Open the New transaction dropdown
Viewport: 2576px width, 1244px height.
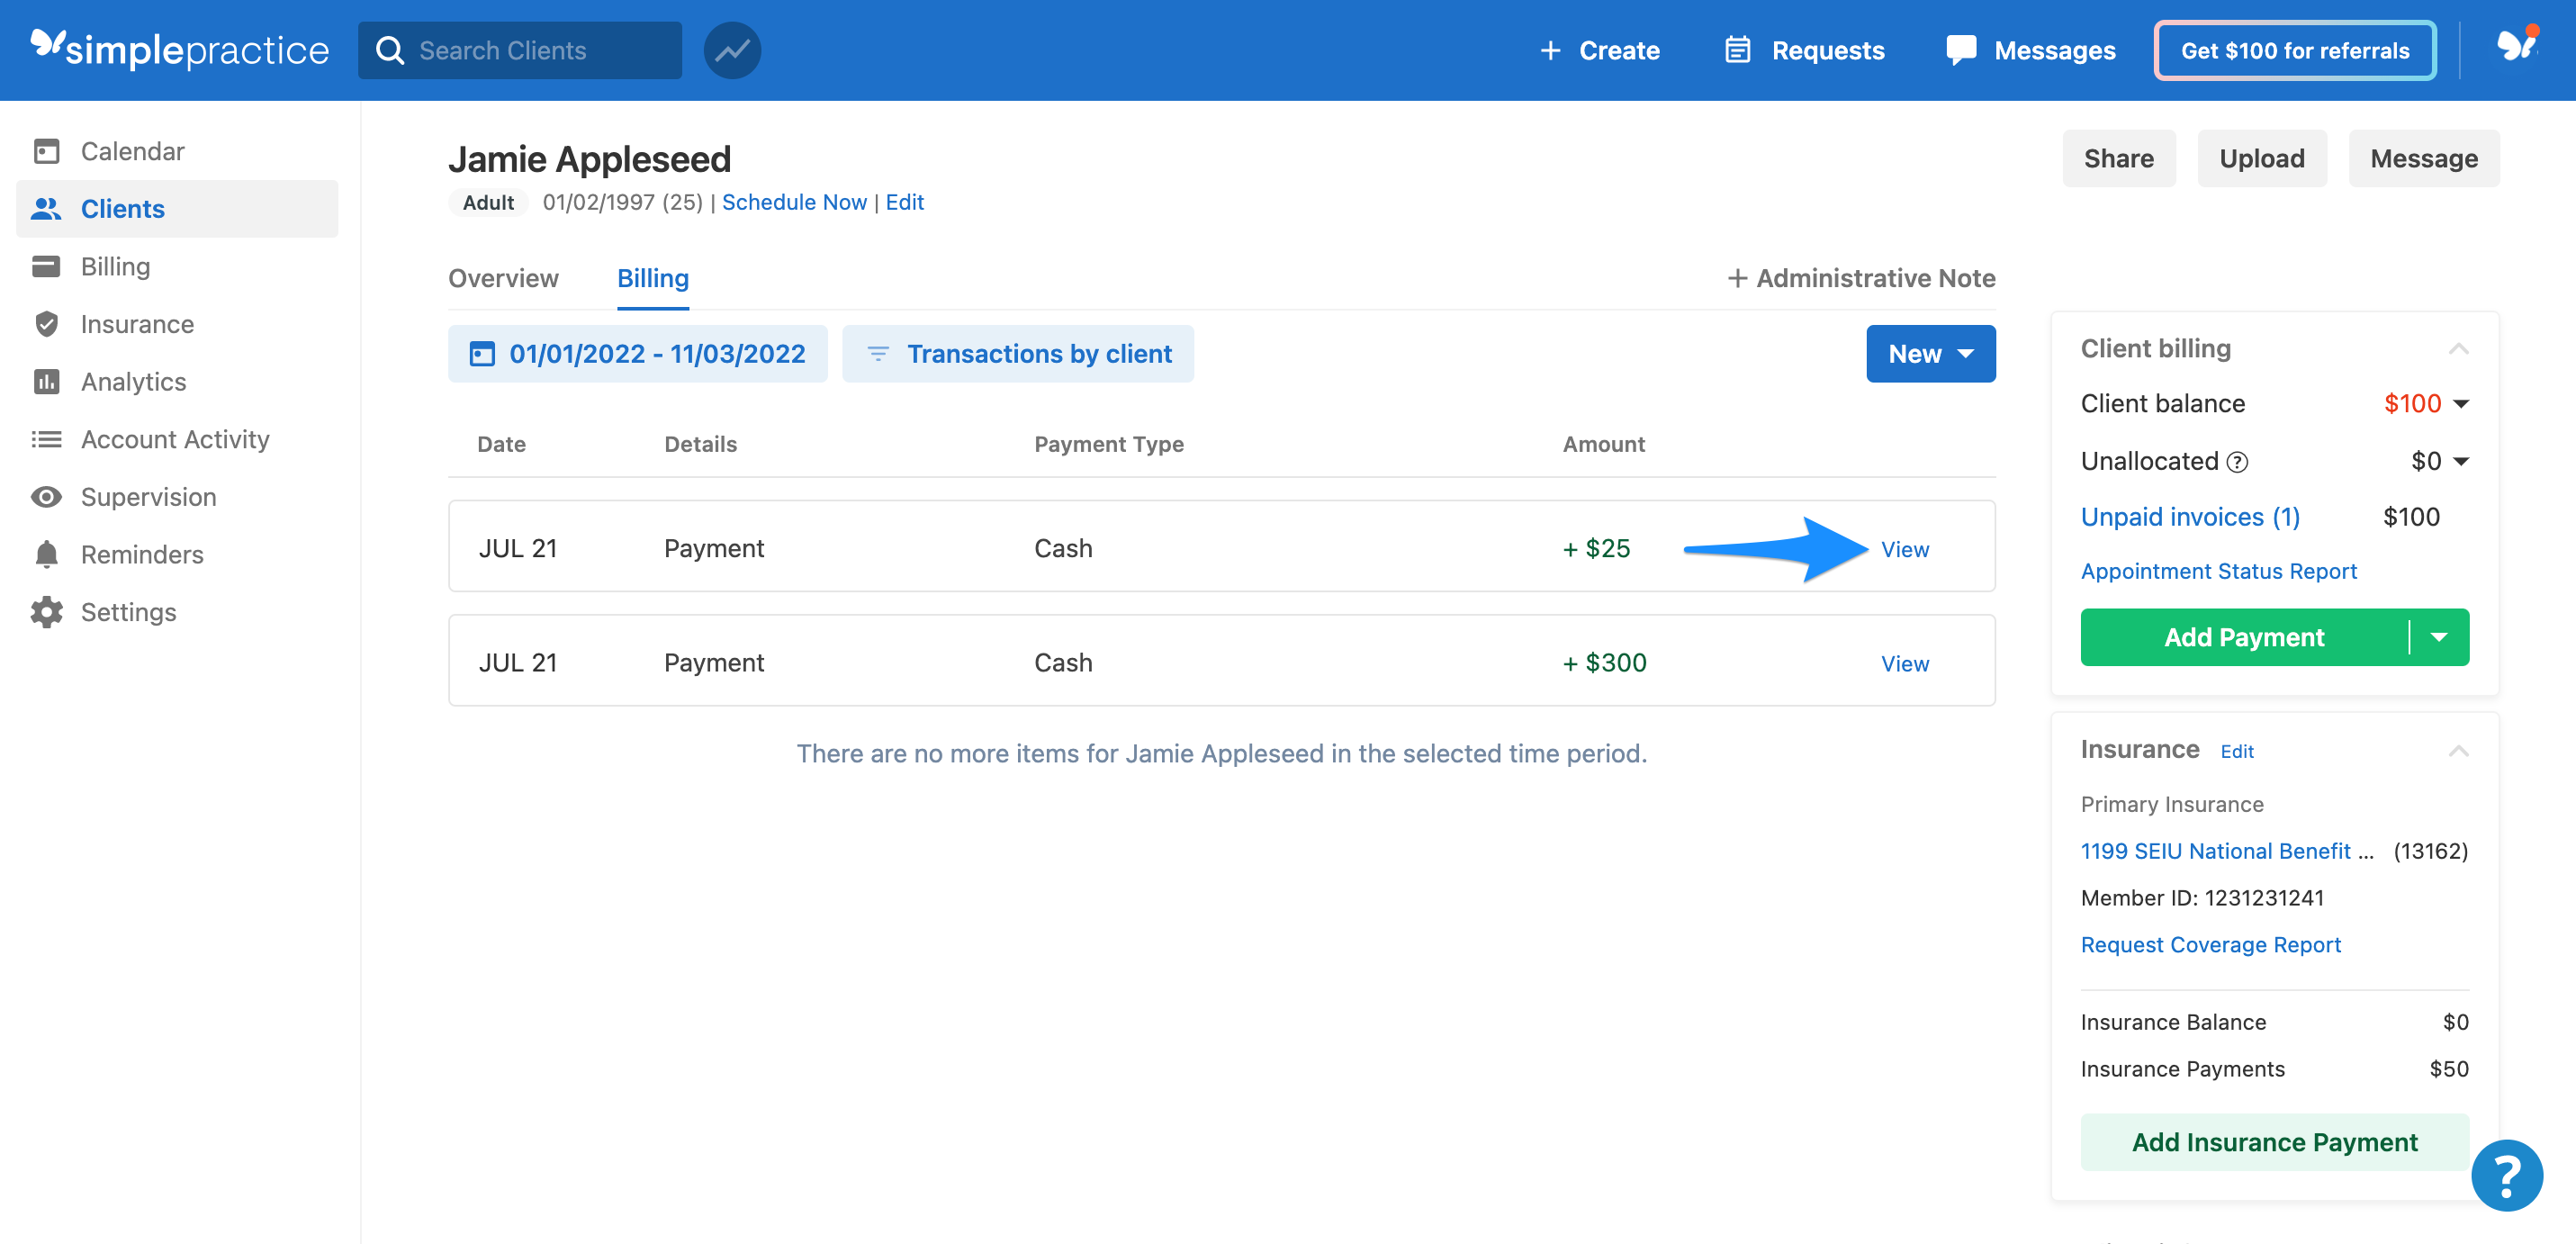point(1930,353)
